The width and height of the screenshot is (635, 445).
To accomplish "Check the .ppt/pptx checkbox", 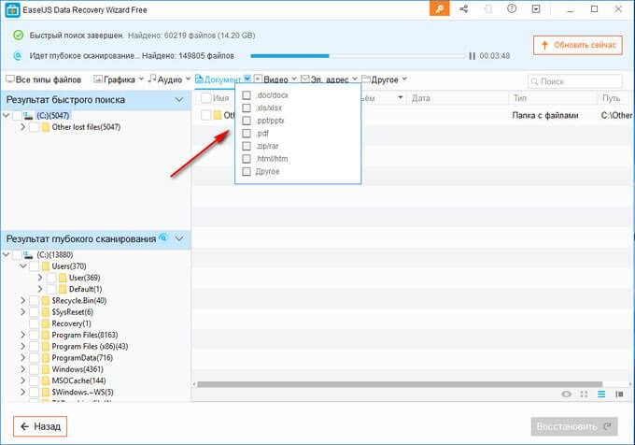I will pyautogui.click(x=247, y=121).
